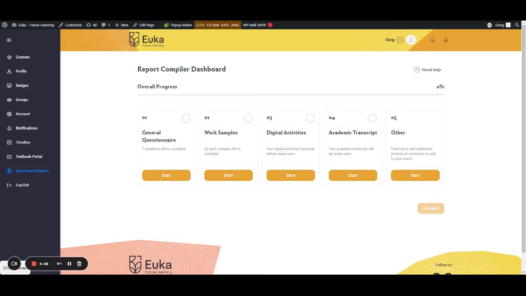The image size is (526, 296).
Task: Open Timeline in the sidebar
Action: (23, 142)
